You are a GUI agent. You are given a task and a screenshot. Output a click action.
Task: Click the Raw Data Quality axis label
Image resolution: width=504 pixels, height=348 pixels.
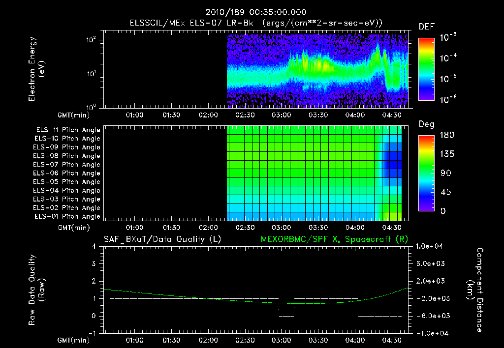[x=36, y=290]
